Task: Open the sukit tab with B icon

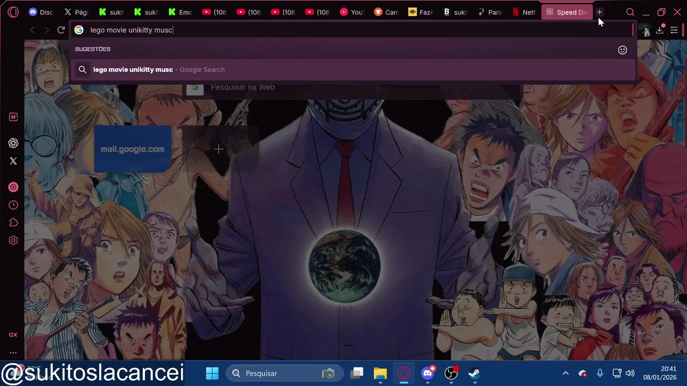Action: [455, 12]
